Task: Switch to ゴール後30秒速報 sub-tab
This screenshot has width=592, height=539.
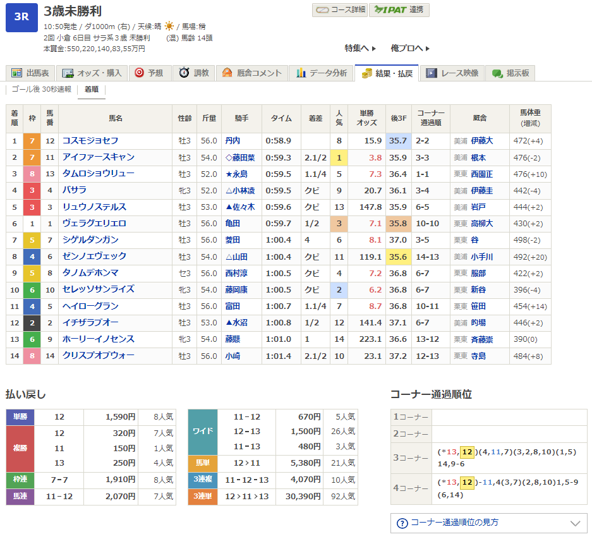Action: [x=42, y=90]
